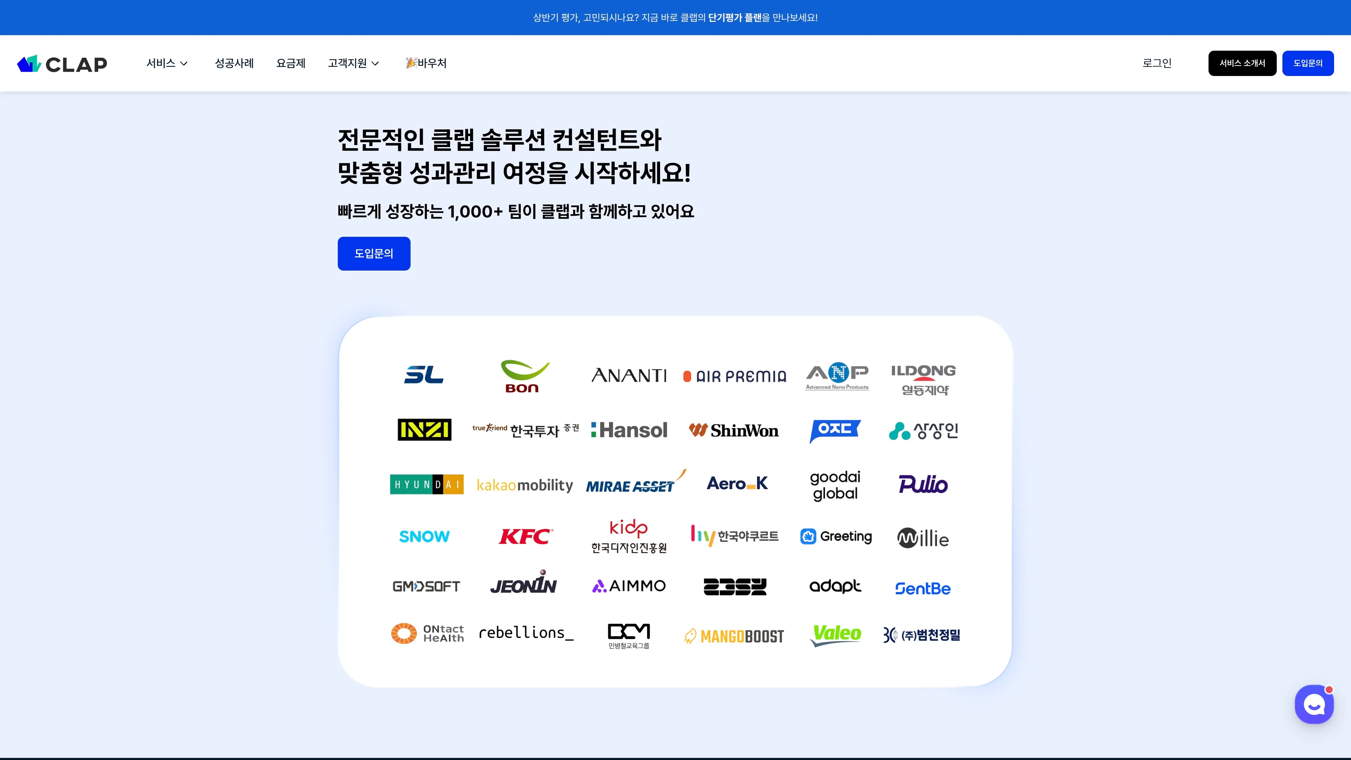
Task: Click the ANP Advanced Nano Products logo
Action: tap(837, 376)
